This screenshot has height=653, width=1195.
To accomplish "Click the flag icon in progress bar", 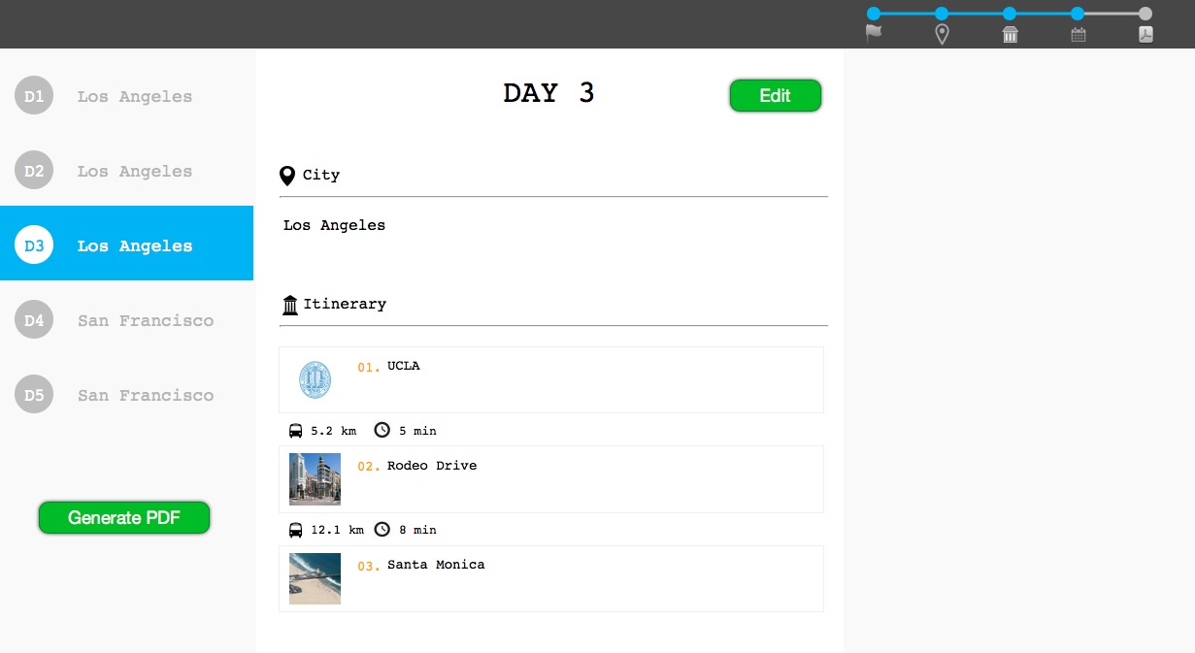I will (874, 34).
